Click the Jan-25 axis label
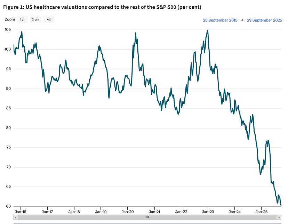This screenshot has height=224, width=288. tap(261, 211)
